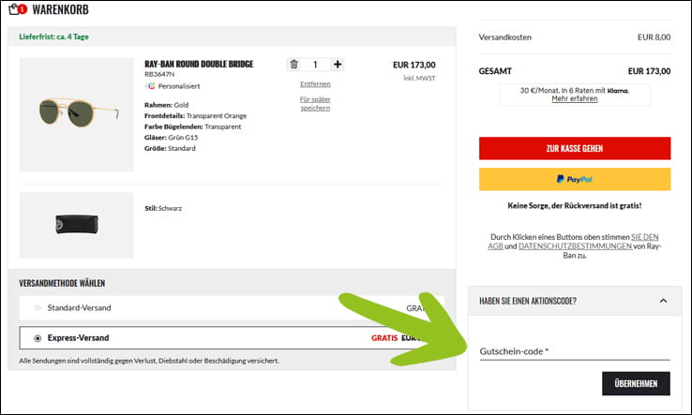692x415 pixels.
Task: Open the black case thumbnail
Action: [76, 225]
